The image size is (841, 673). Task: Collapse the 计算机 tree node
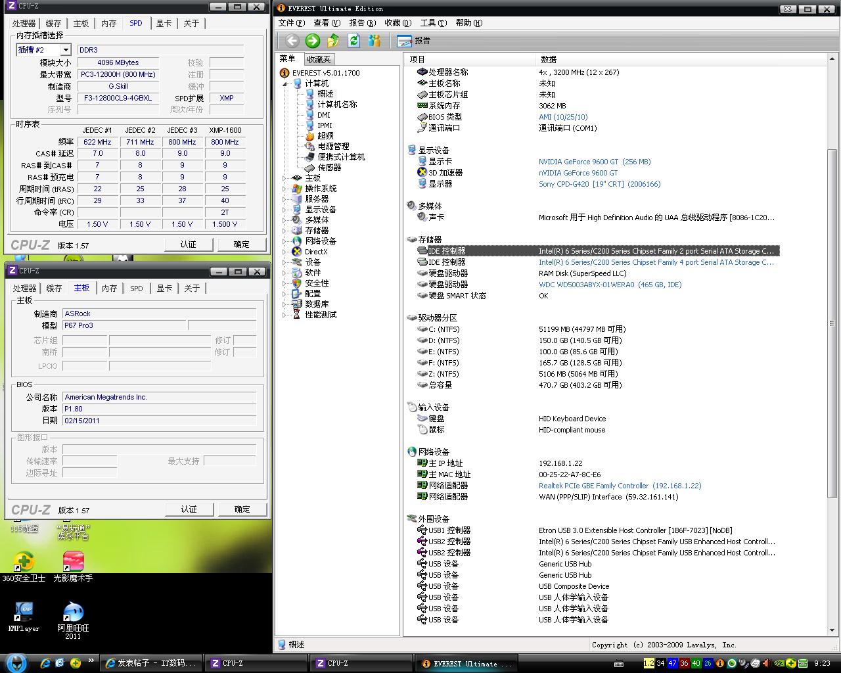(x=285, y=84)
